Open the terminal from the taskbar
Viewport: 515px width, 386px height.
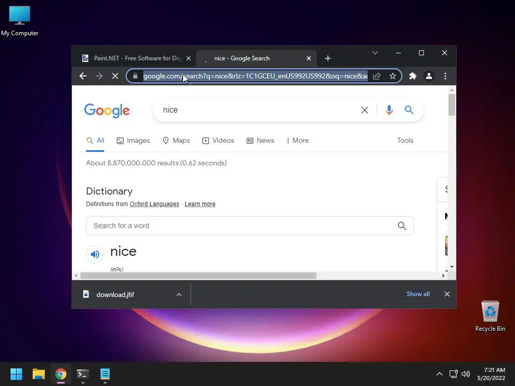pos(83,374)
